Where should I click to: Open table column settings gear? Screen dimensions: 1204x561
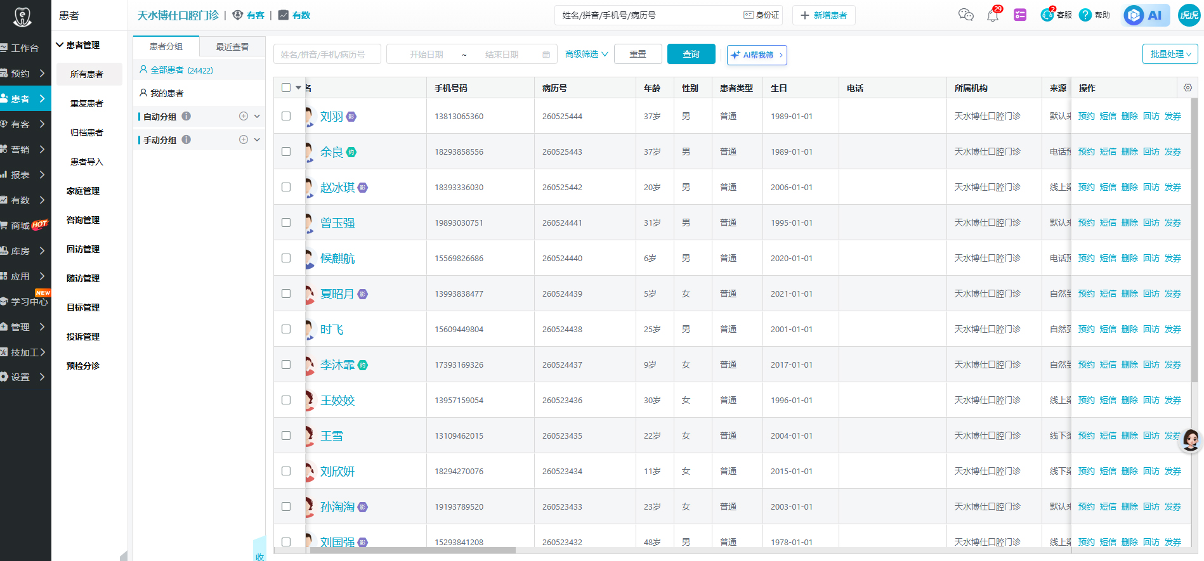coord(1188,87)
